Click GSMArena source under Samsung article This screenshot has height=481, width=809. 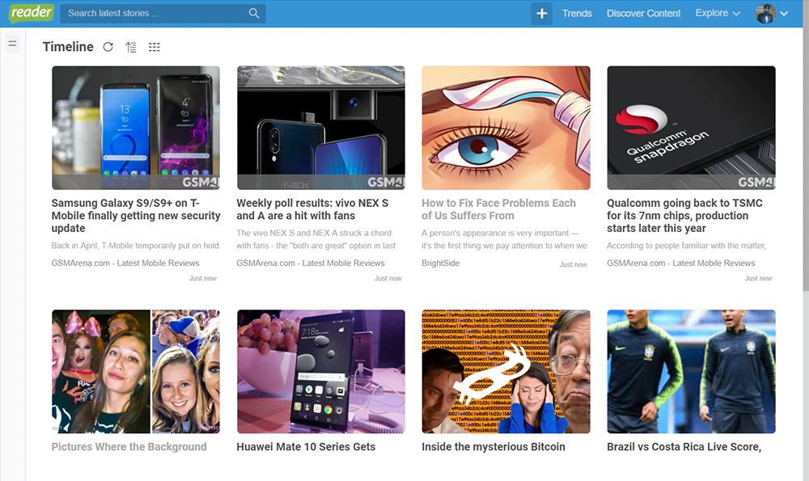pyautogui.click(x=125, y=263)
